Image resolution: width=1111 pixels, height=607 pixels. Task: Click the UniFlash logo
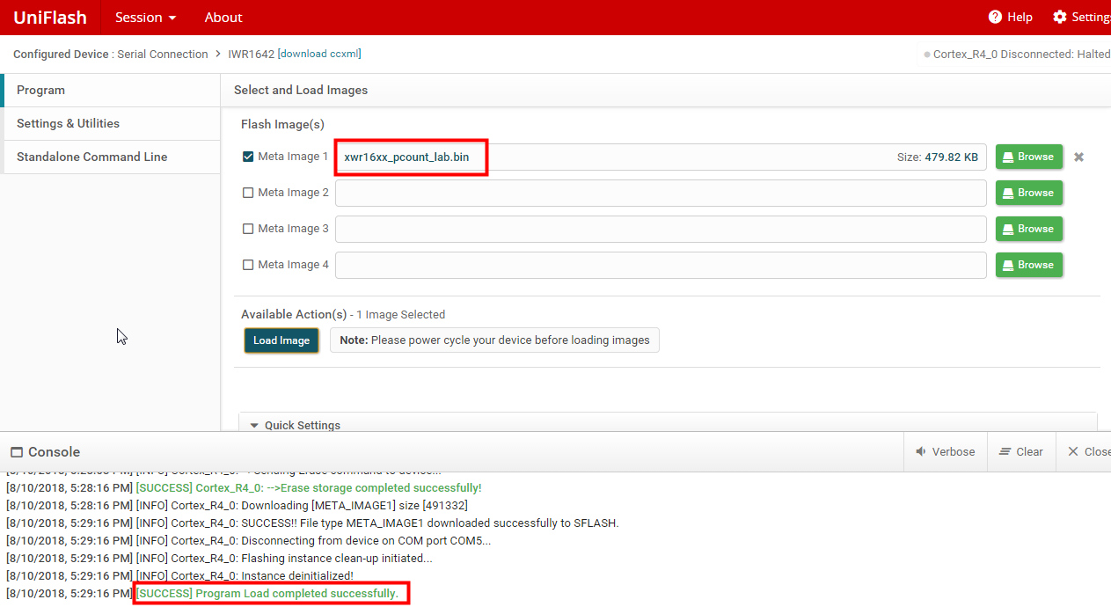(51, 18)
